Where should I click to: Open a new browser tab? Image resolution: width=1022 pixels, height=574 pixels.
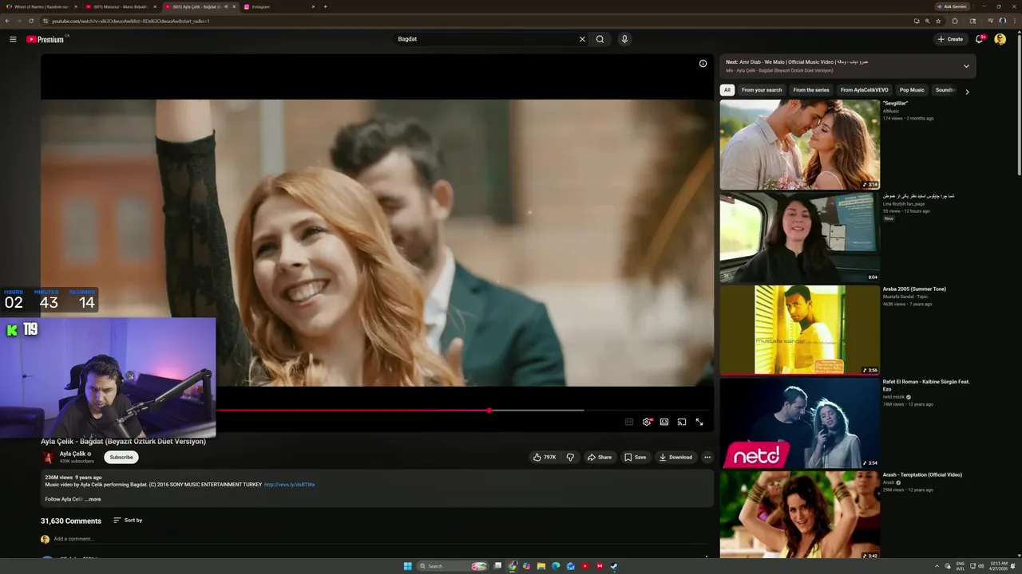point(325,6)
